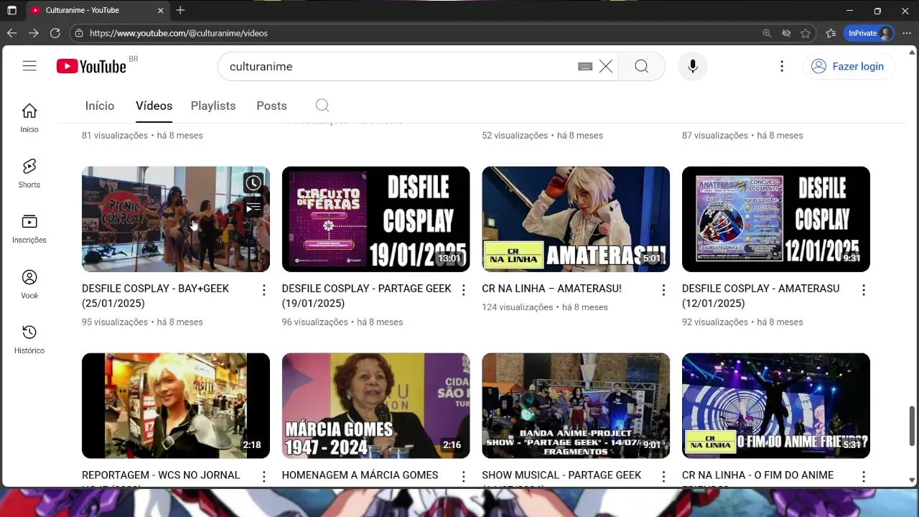View site information lock icon

pos(79,33)
